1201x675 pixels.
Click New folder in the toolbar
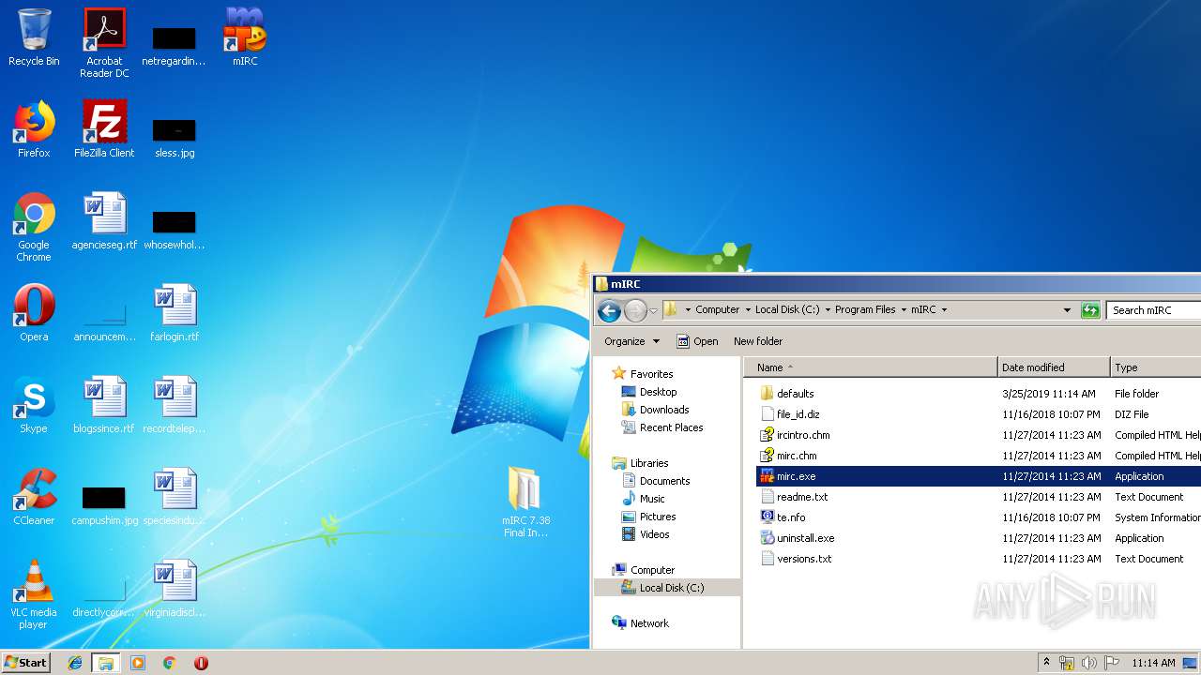tap(758, 341)
